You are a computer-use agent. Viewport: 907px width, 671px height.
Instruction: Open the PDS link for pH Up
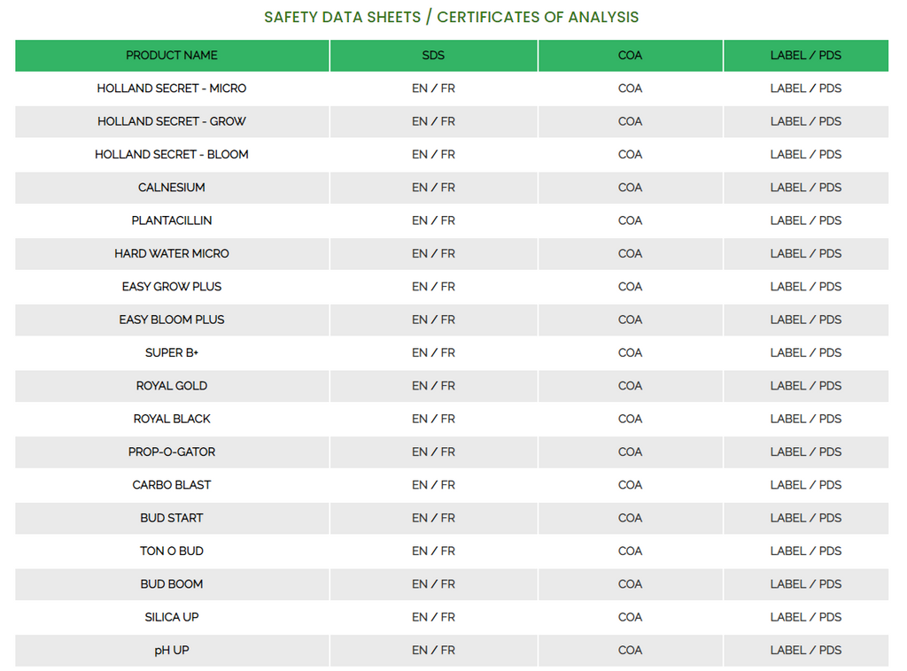830,650
